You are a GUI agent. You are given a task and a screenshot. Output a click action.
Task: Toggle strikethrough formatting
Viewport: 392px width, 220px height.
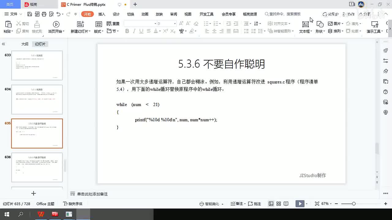[x=149, y=31]
